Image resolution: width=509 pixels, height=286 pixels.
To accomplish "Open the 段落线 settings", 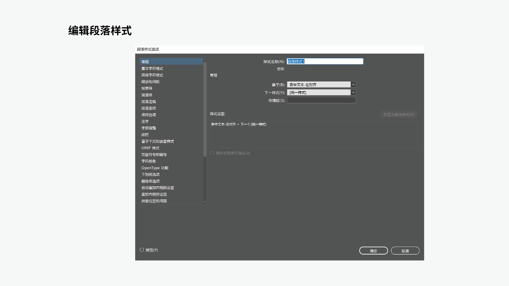I will (171, 95).
